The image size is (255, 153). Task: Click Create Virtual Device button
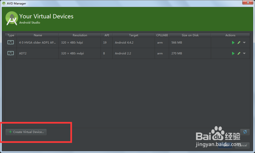[26, 132]
